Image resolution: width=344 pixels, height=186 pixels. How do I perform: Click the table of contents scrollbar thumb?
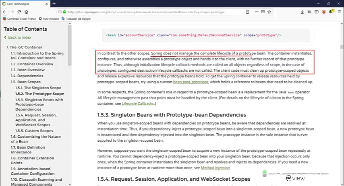coord(70,45)
